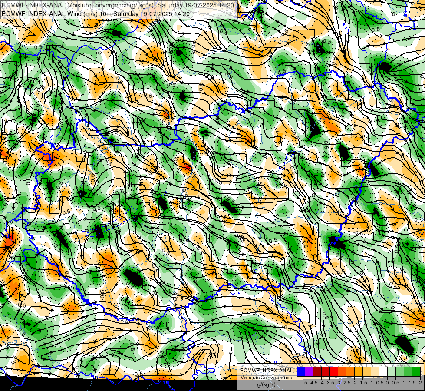Click the Wind (m/s) 10m title line
Viewport: 425px width, 391px height.
coord(96,14)
